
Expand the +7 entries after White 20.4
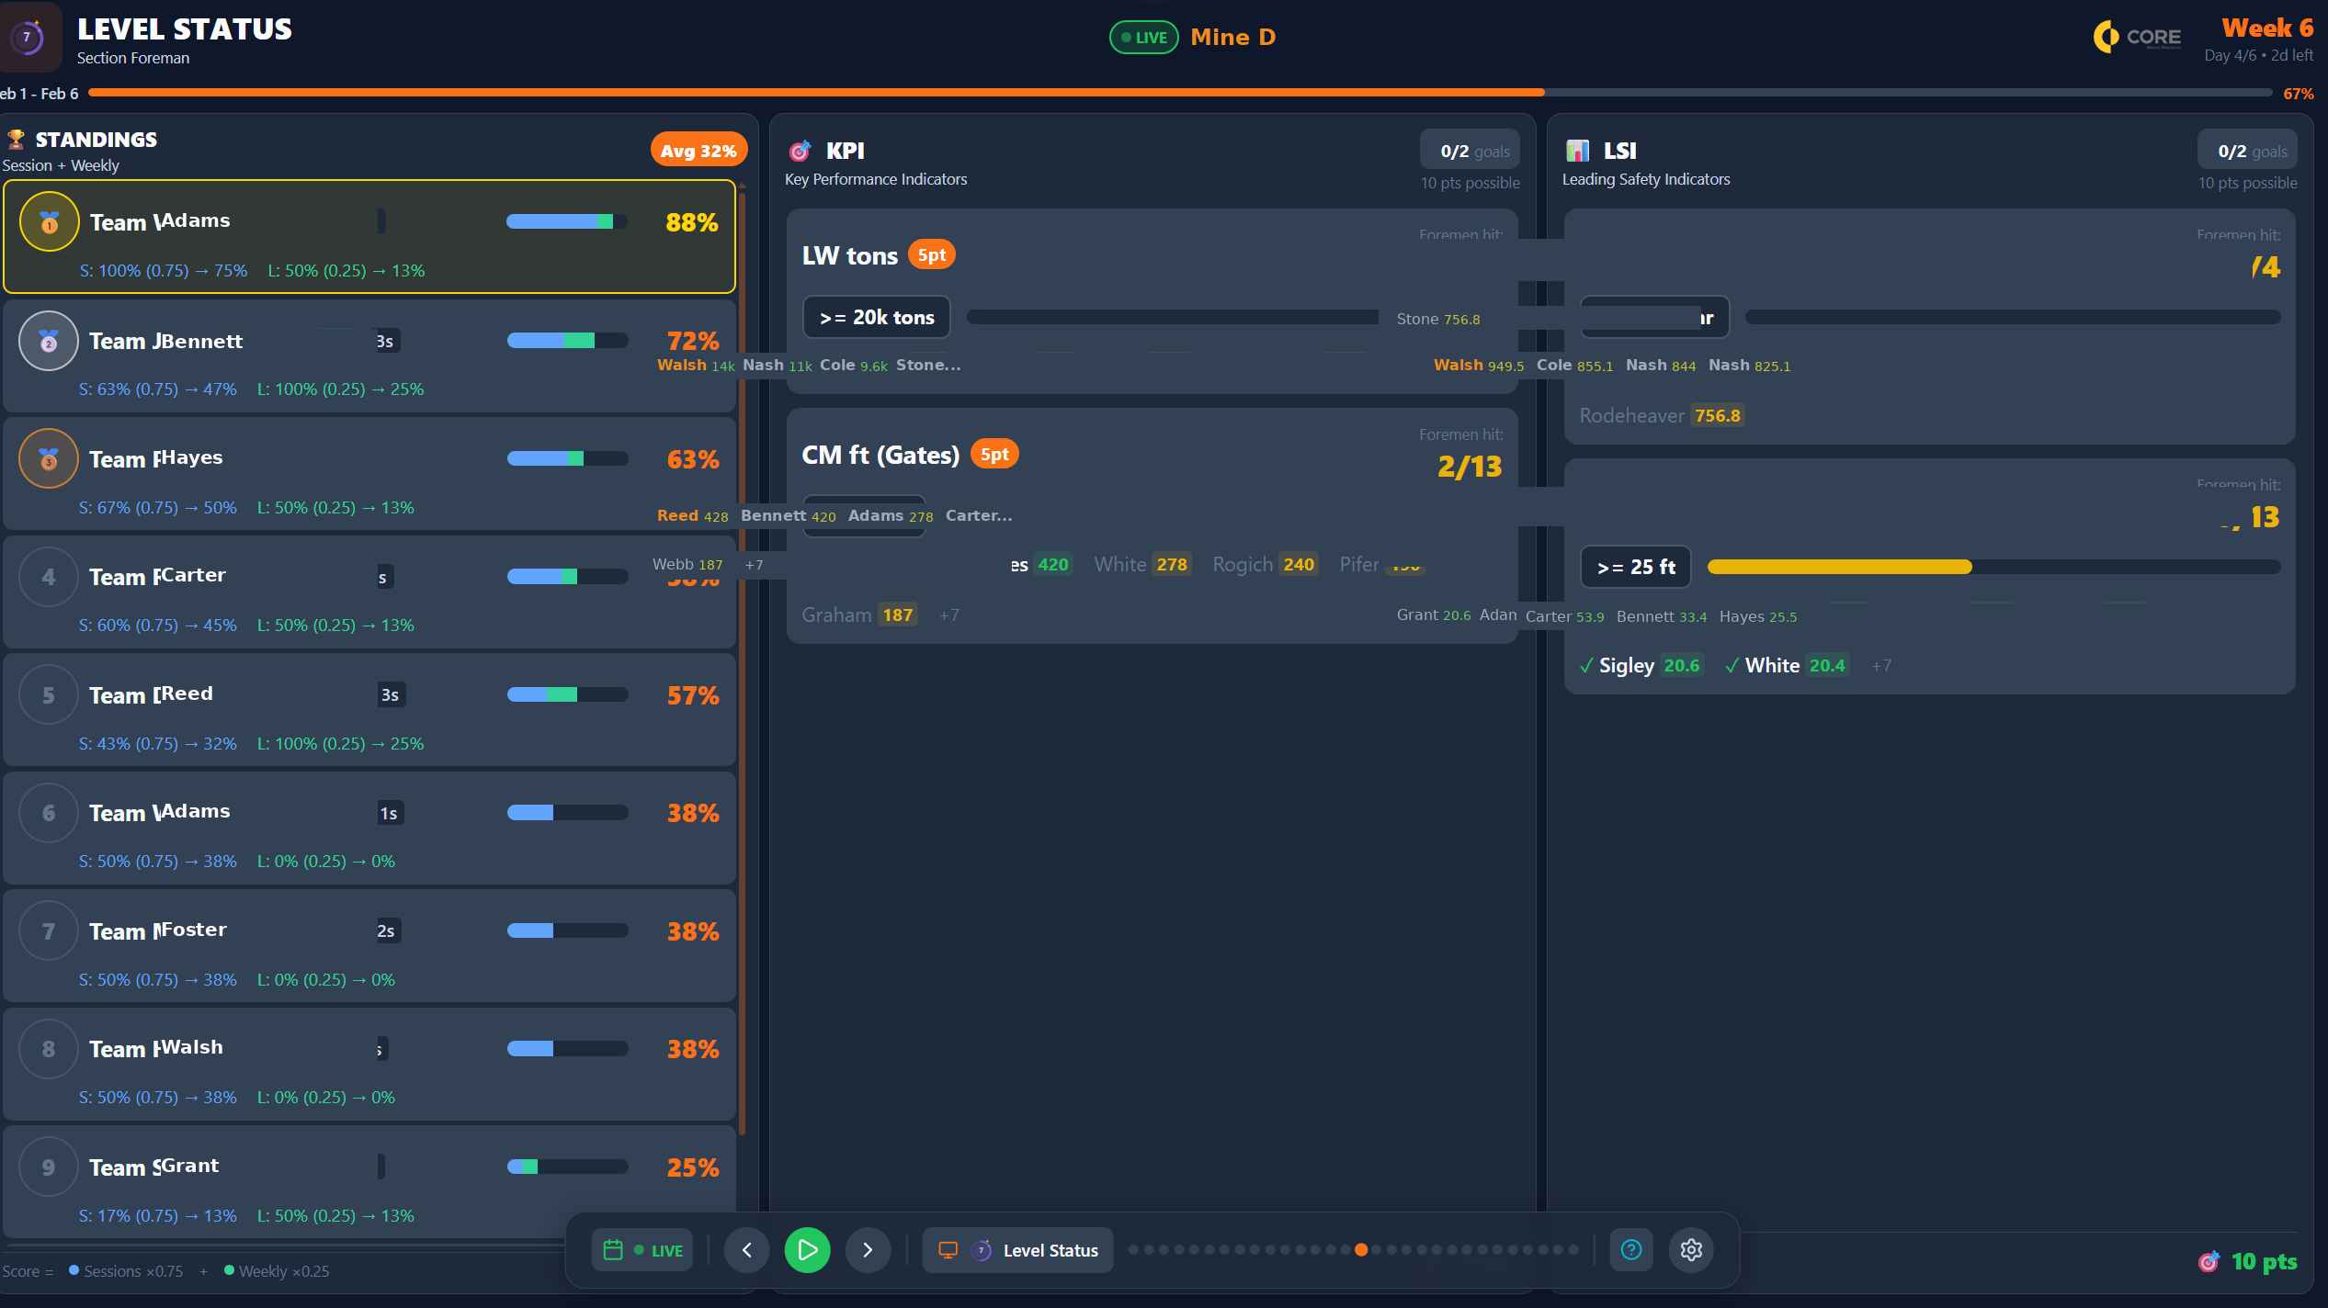click(1881, 665)
